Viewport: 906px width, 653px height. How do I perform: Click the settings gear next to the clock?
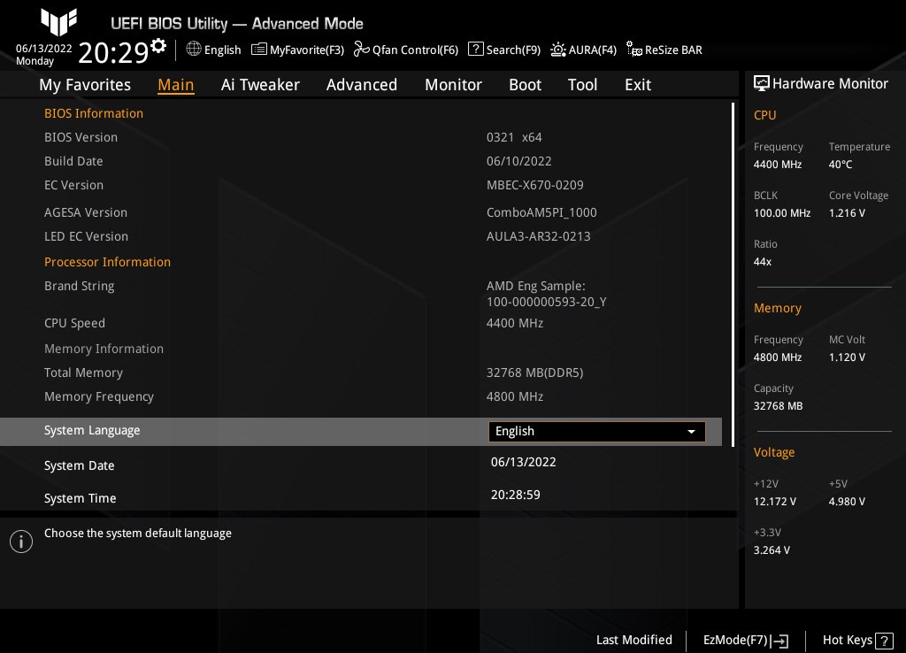pyautogui.click(x=158, y=46)
